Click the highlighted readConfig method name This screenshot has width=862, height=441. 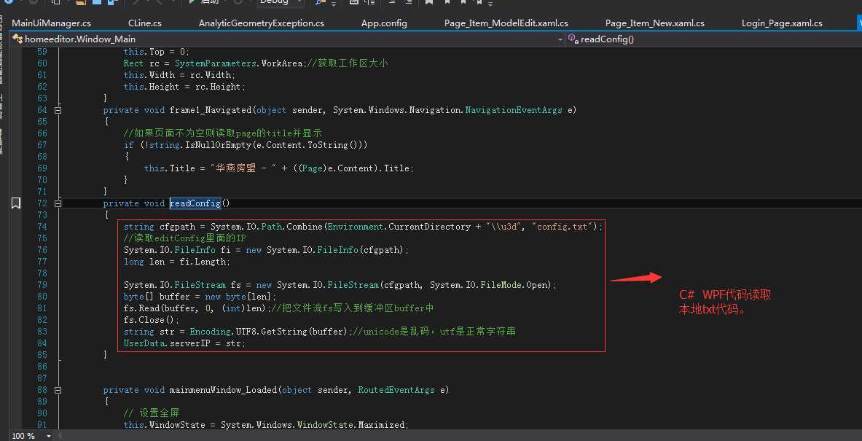tap(195, 203)
